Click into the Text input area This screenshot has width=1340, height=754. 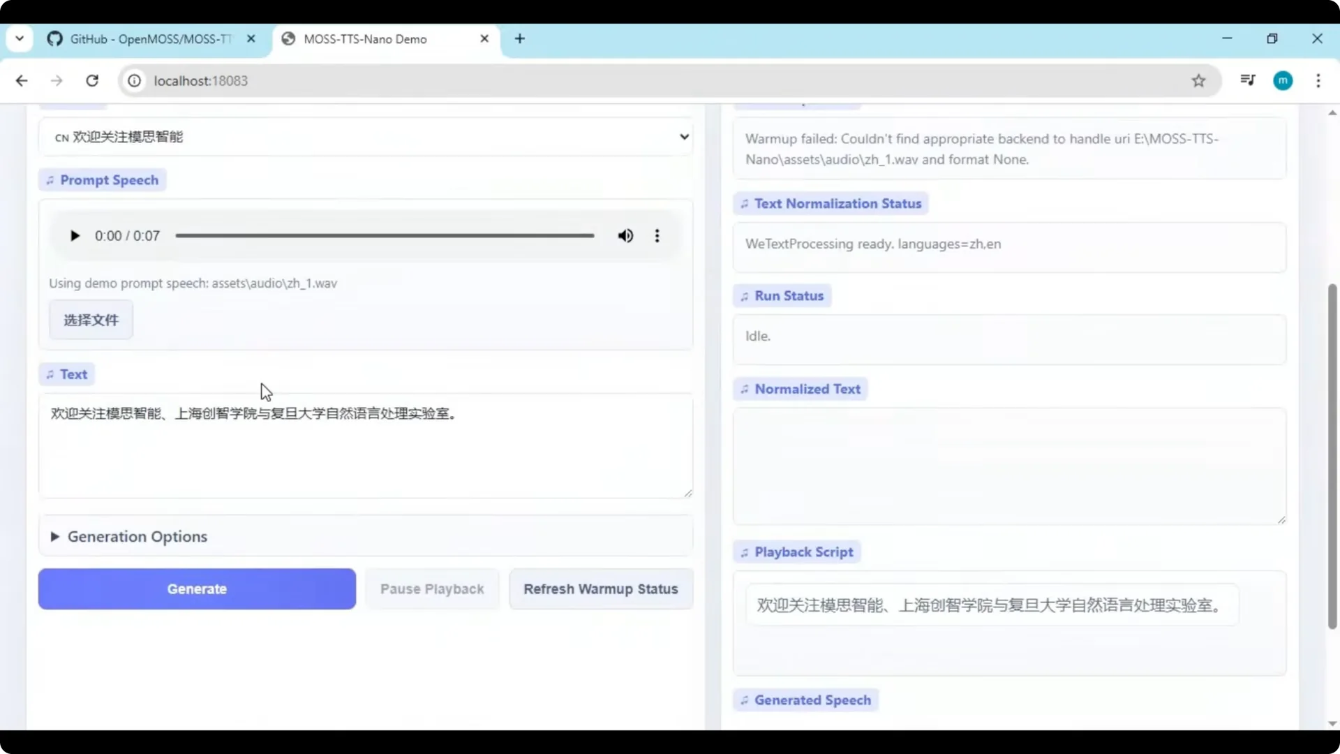pyautogui.click(x=366, y=445)
